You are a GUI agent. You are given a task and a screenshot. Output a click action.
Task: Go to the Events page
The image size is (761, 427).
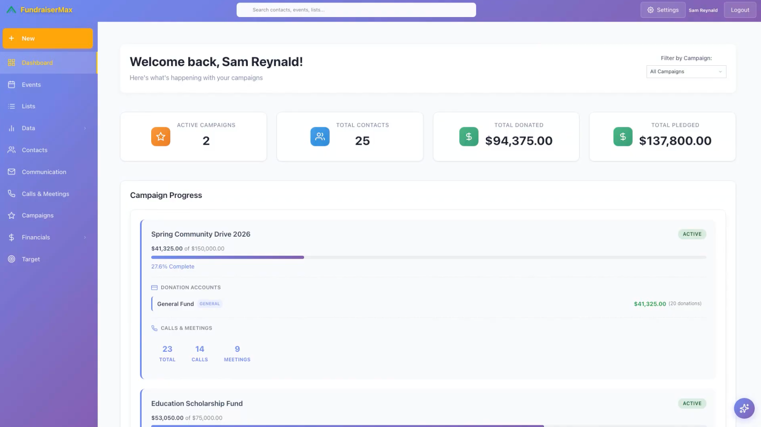pyautogui.click(x=31, y=84)
